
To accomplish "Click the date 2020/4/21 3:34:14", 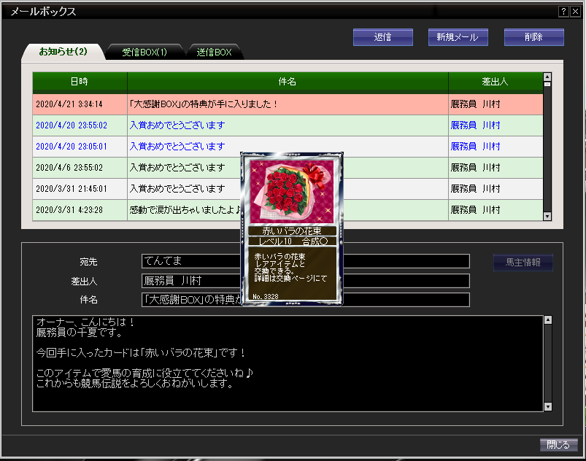I will [x=69, y=104].
